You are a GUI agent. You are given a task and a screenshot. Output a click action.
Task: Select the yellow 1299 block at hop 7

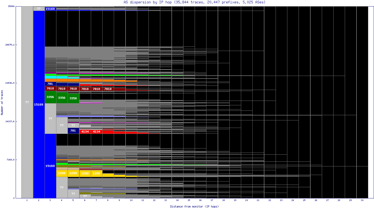[97, 173]
